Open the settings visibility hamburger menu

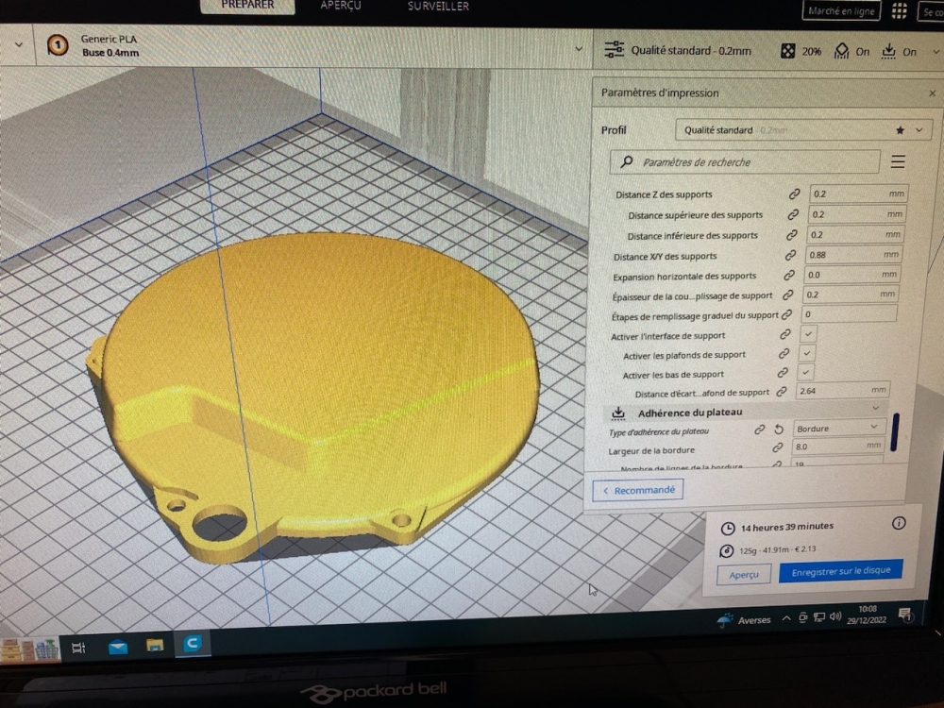898,161
